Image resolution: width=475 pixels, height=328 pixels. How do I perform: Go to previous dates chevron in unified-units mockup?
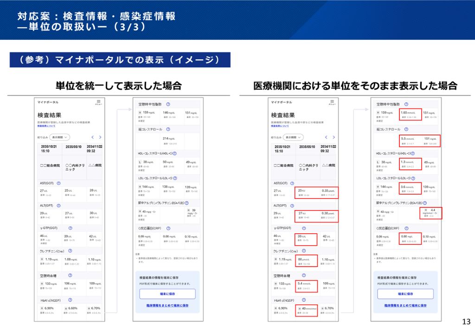[x=93, y=137]
